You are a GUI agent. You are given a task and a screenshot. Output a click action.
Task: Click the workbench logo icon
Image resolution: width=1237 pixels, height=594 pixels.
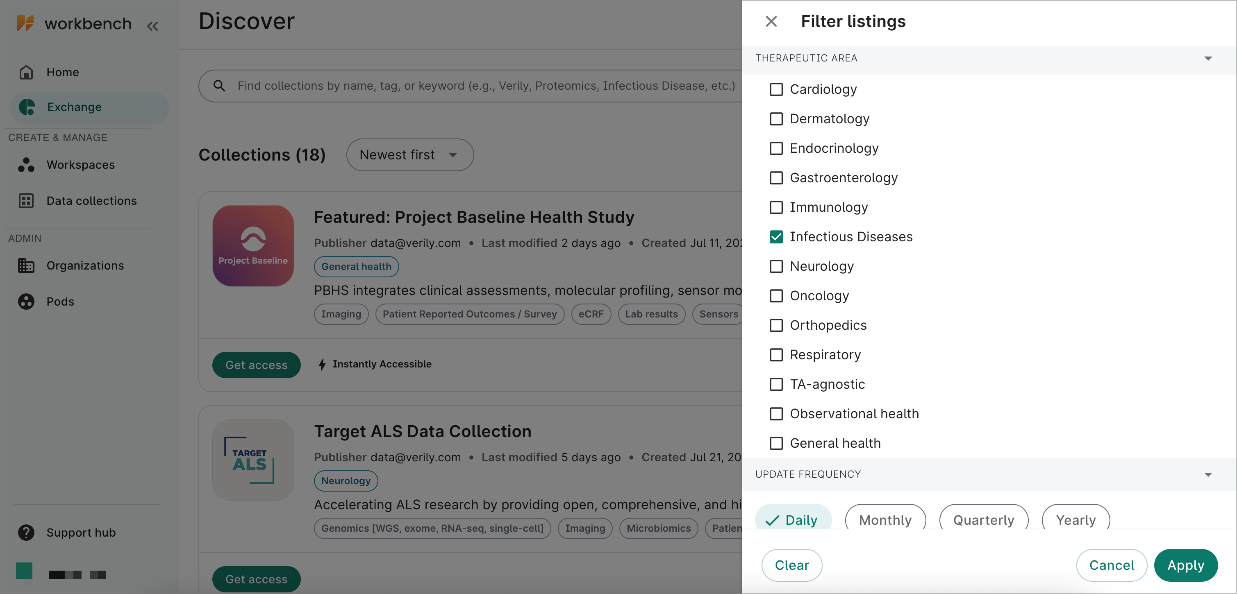click(x=26, y=23)
